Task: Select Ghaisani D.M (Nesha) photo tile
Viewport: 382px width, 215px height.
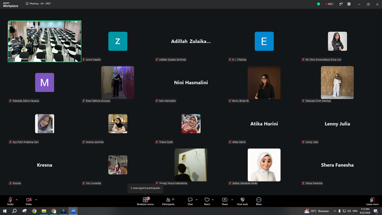Action: click(337, 82)
